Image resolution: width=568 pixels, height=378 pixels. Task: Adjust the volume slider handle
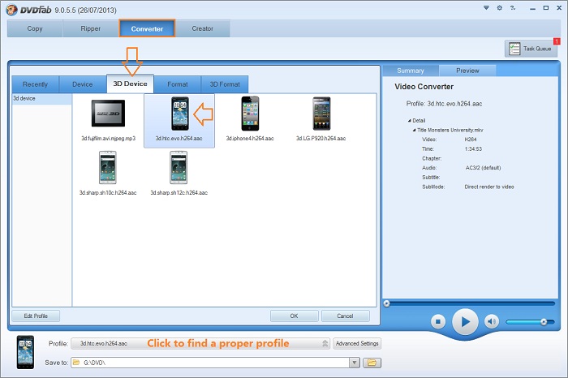544,322
